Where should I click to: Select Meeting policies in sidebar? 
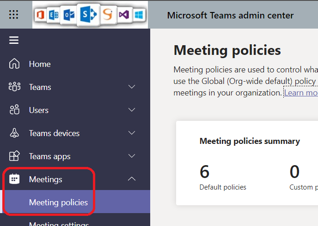(x=58, y=202)
